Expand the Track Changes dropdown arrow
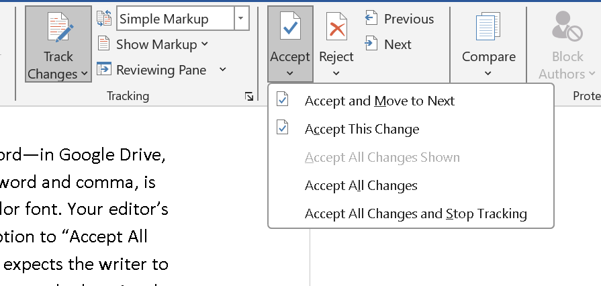The height and width of the screenshot is (286, 601). pyautogui.click(x=84, y=74)
